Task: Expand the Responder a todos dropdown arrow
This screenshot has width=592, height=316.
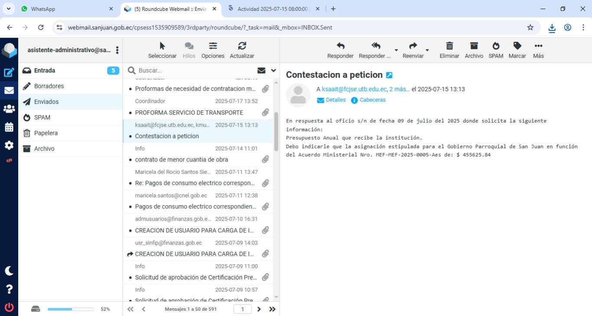Action: click(x=396, y=50)
